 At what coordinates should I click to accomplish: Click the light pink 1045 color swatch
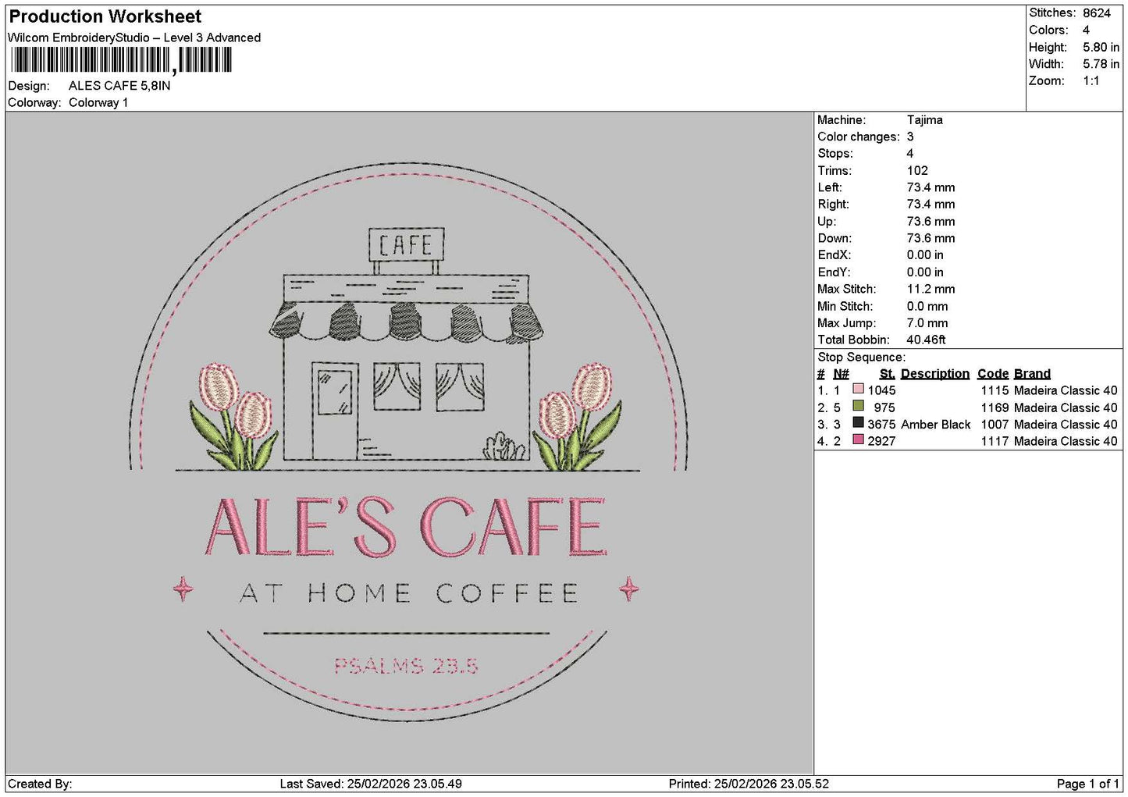858,389
